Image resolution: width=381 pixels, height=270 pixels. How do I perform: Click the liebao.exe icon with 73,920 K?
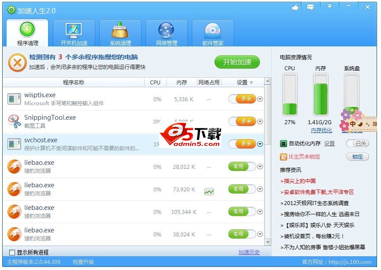point(15,189)
